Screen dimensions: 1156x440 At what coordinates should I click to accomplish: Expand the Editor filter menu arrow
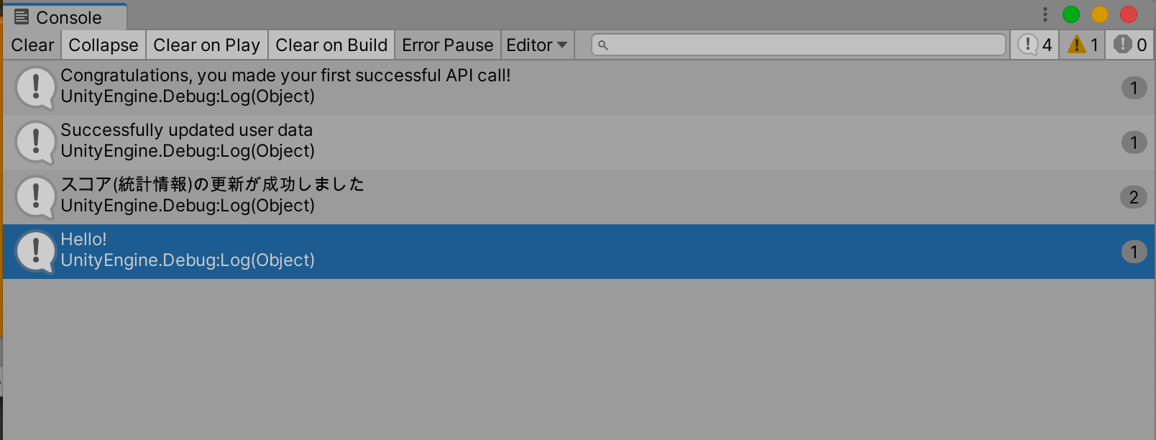[x=563, y=45]
